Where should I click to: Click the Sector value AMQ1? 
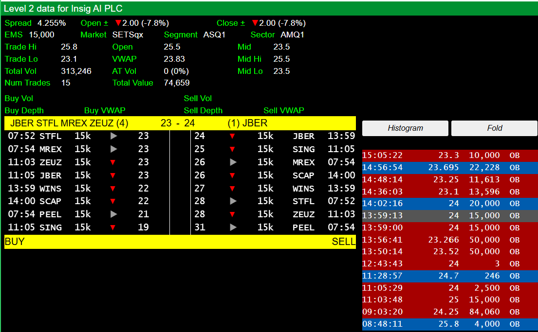[292, 35]
